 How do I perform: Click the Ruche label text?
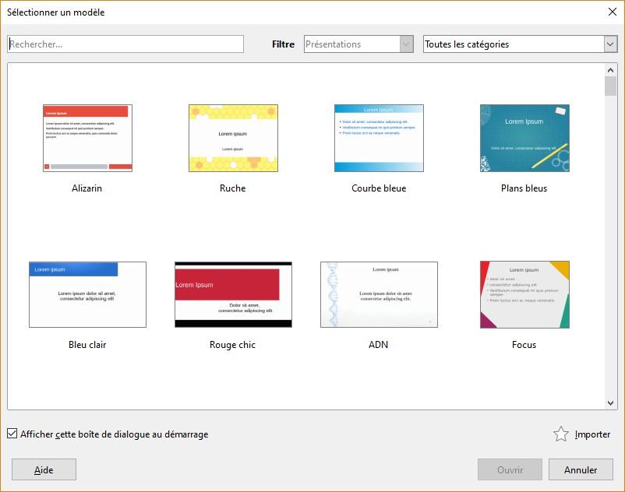click(233, 188)
